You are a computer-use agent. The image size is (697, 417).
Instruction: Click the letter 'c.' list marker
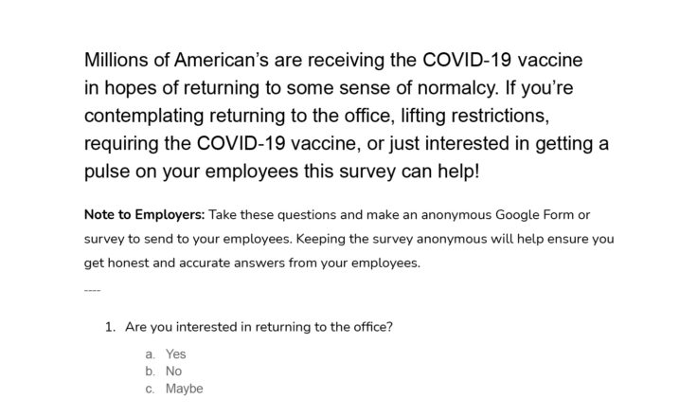[x=151, y=390]
